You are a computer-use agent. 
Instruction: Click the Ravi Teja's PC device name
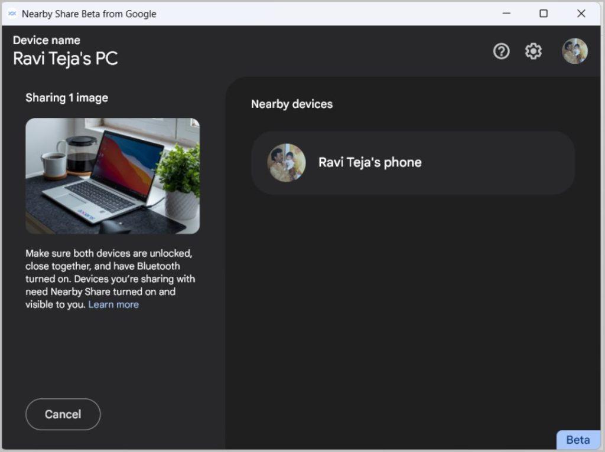pos(65,58)
